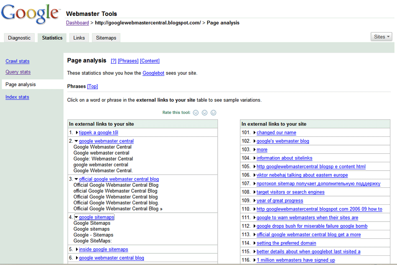The height and width of the screenshot is (265, 397).
Task: Open the Sitemaps tab
Action: pyautogui.click(x=106, y=38)
